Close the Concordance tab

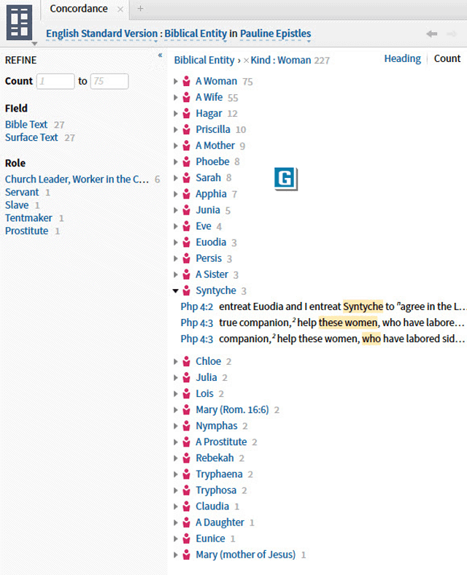[x=120, y=9]
